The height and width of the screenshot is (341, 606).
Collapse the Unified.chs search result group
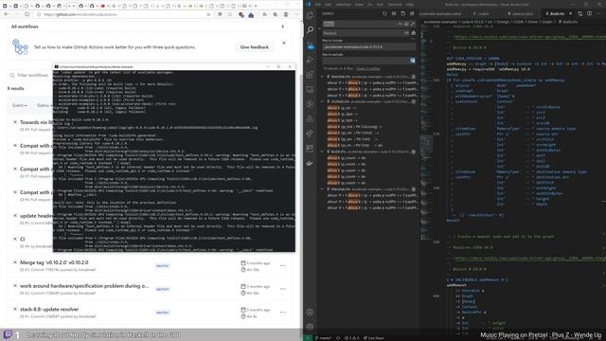point(323,101)
